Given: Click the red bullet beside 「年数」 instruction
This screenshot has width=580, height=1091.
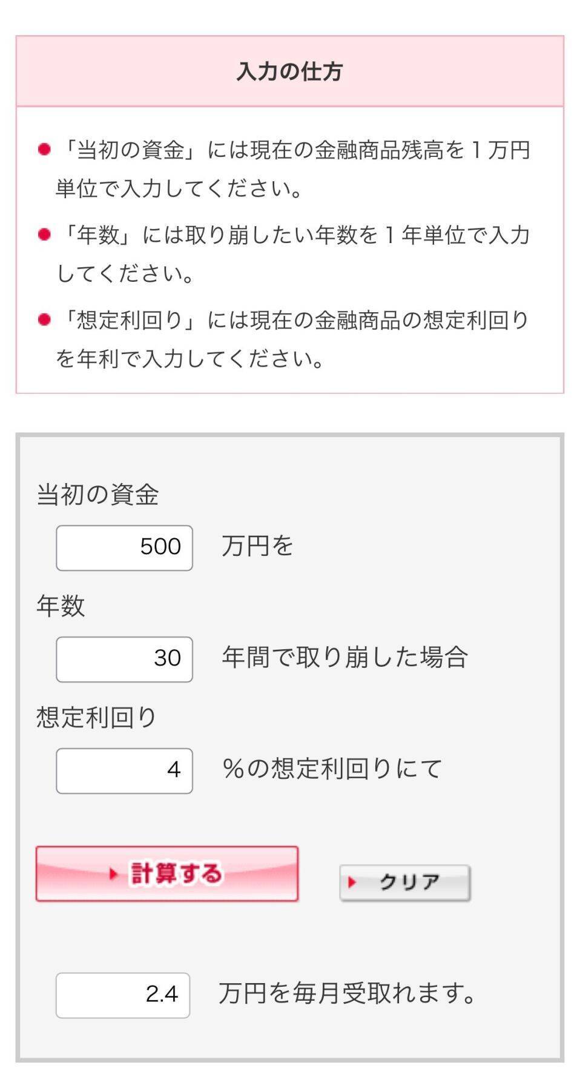Looking at the screenshot, I should tap(44, 234).
